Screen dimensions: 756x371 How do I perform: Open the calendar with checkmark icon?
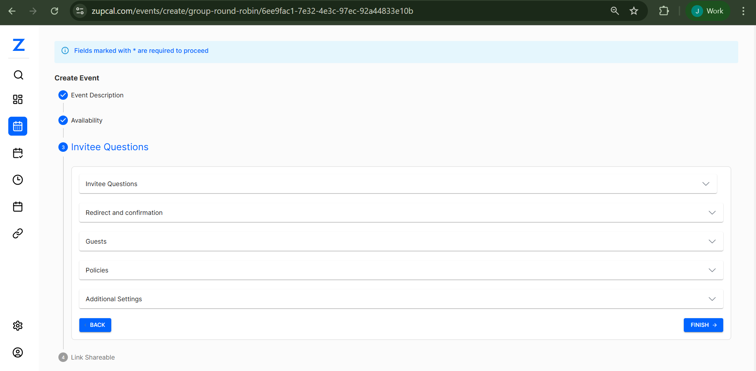pyautogui.click(x=18, y=153)
